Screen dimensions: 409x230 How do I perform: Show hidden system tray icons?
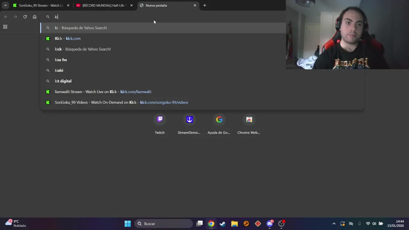334,224
